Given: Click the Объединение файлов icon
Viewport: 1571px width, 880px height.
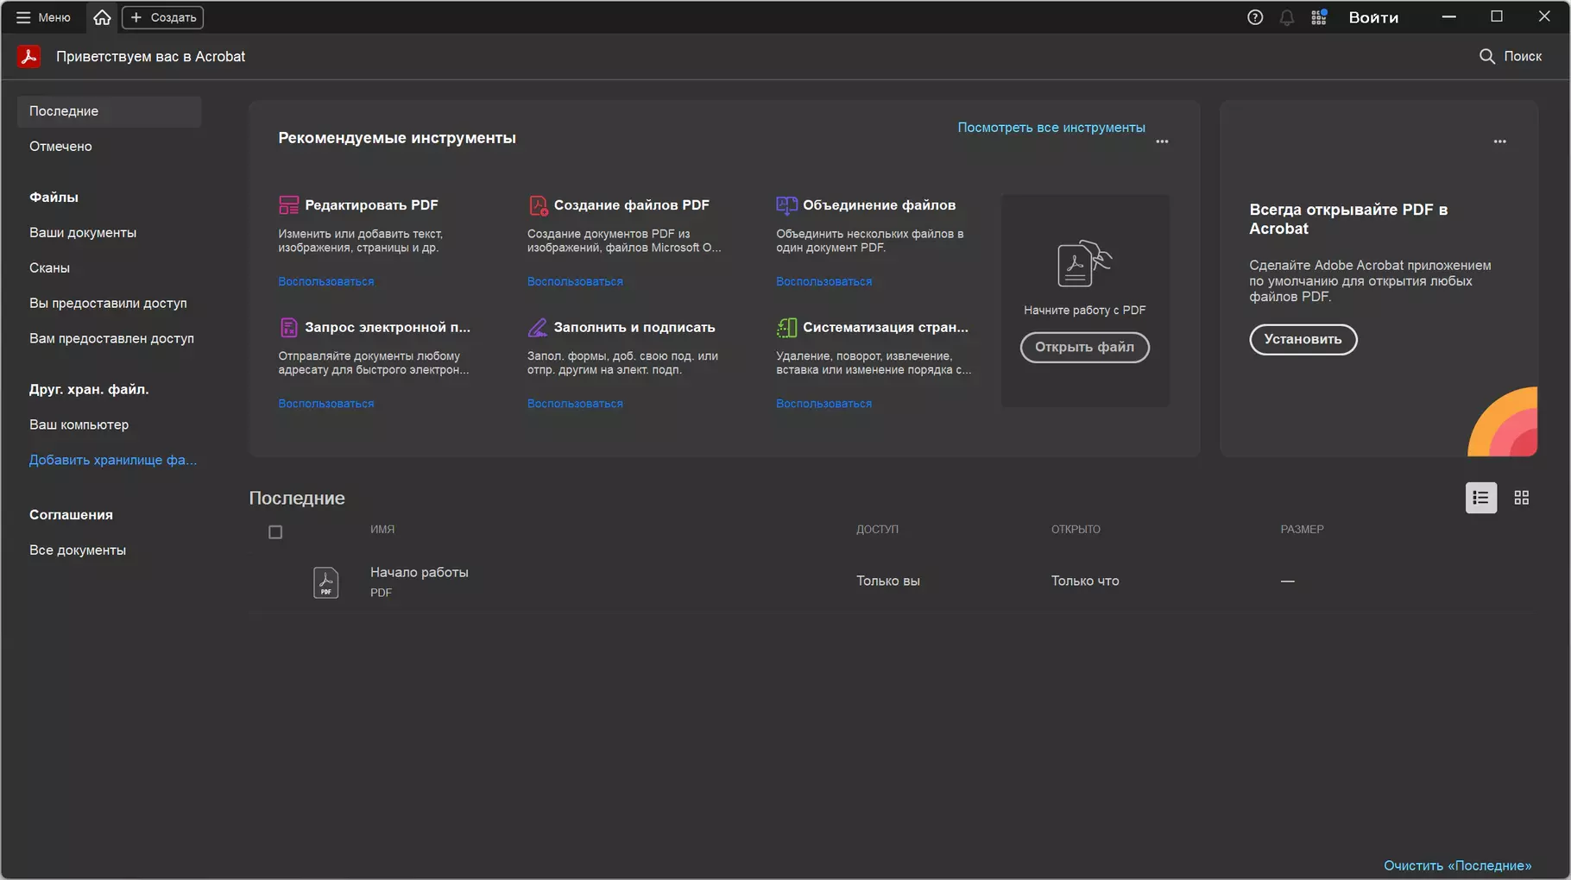Looking at the screenshot, I should click(786, 205).
